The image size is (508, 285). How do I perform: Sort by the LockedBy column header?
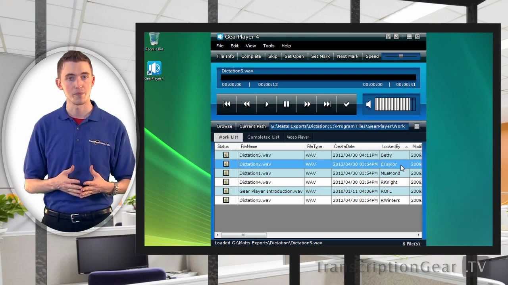point(394,146)
